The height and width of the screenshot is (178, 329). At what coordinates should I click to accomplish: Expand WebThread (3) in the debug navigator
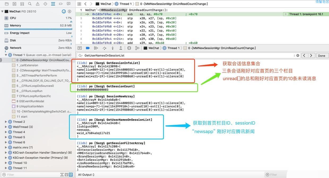pyautogui.click(x=6, y=127)
